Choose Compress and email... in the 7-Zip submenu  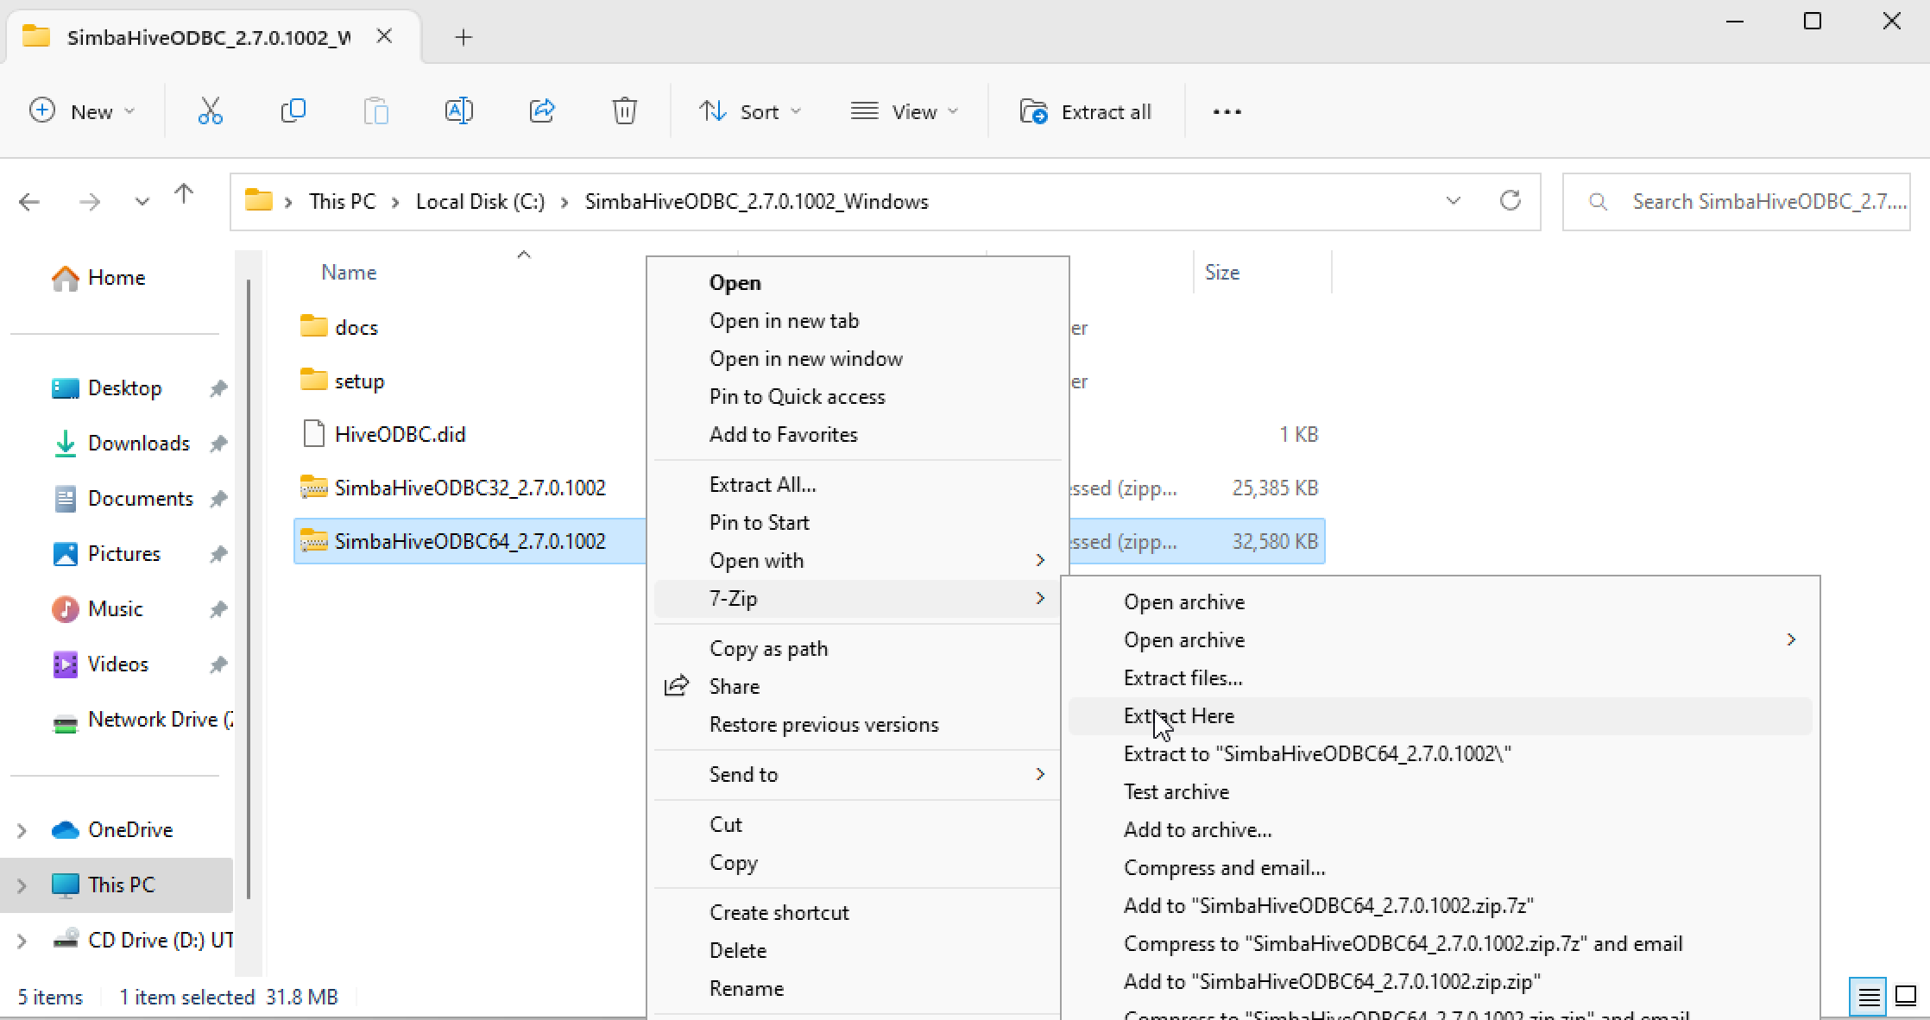(1441, 868)
